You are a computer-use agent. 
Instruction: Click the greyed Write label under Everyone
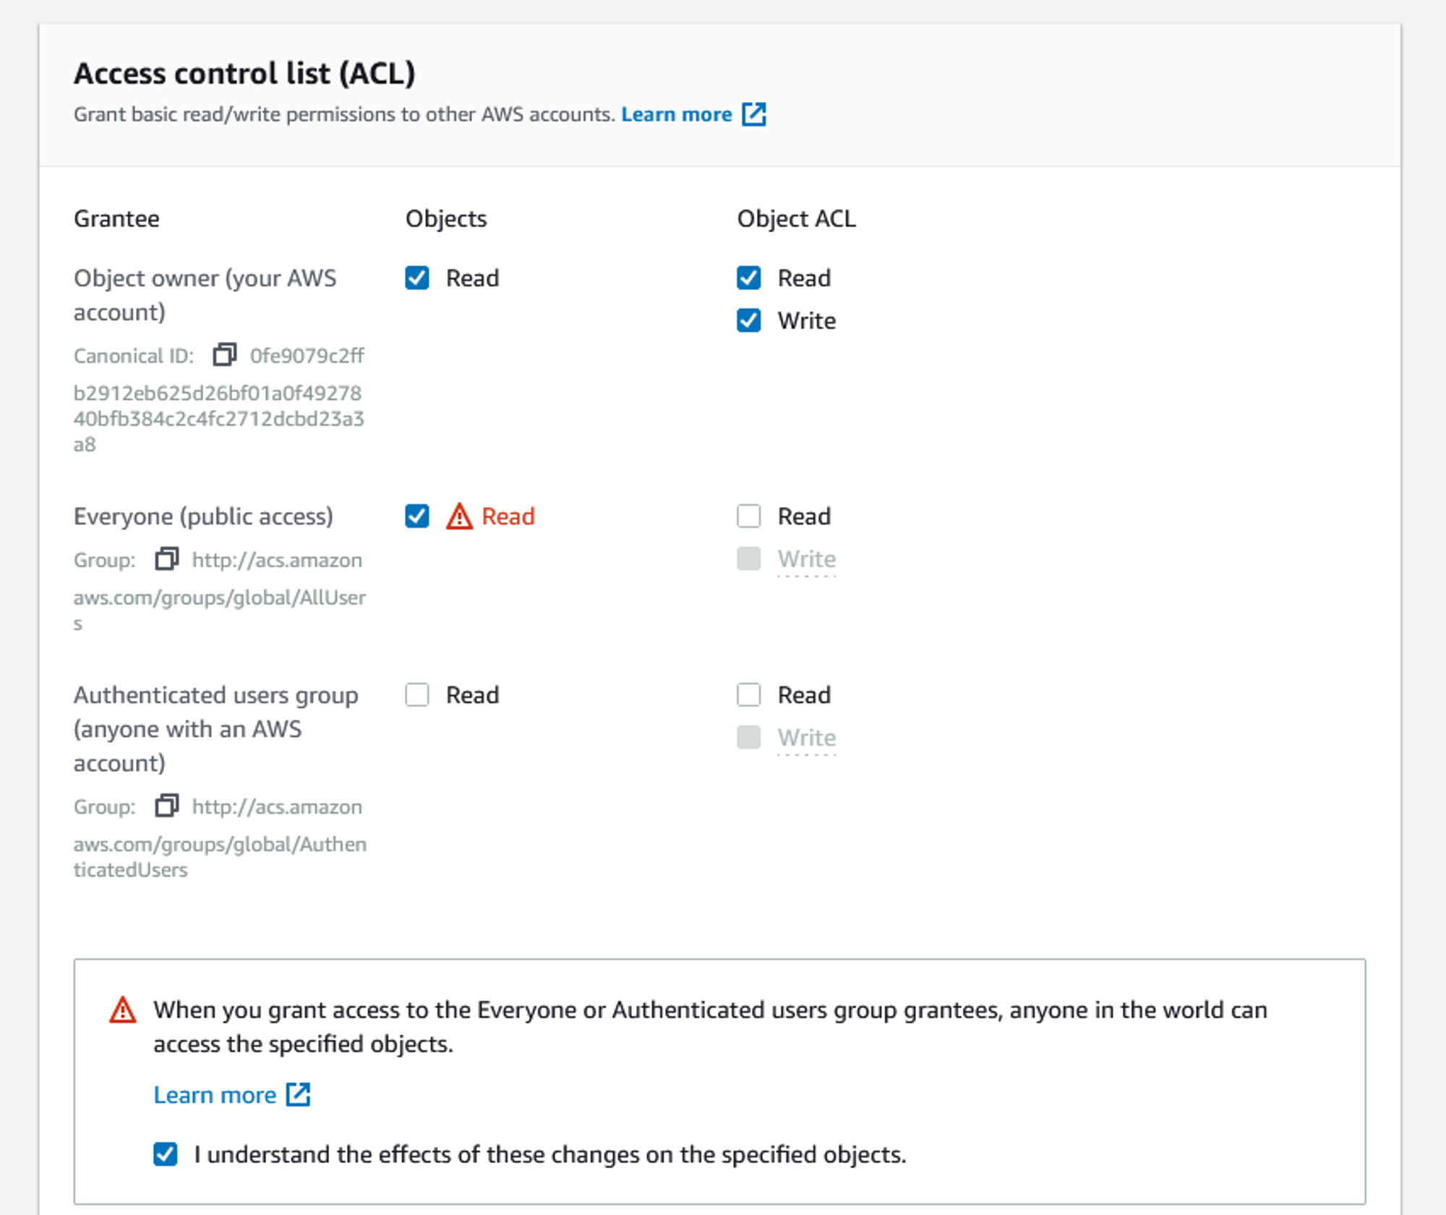807,559
